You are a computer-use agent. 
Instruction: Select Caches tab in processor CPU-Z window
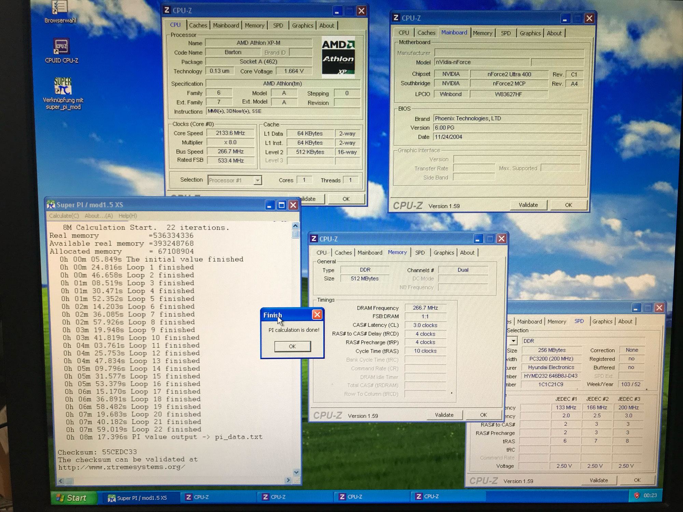[x=198, y=25]
